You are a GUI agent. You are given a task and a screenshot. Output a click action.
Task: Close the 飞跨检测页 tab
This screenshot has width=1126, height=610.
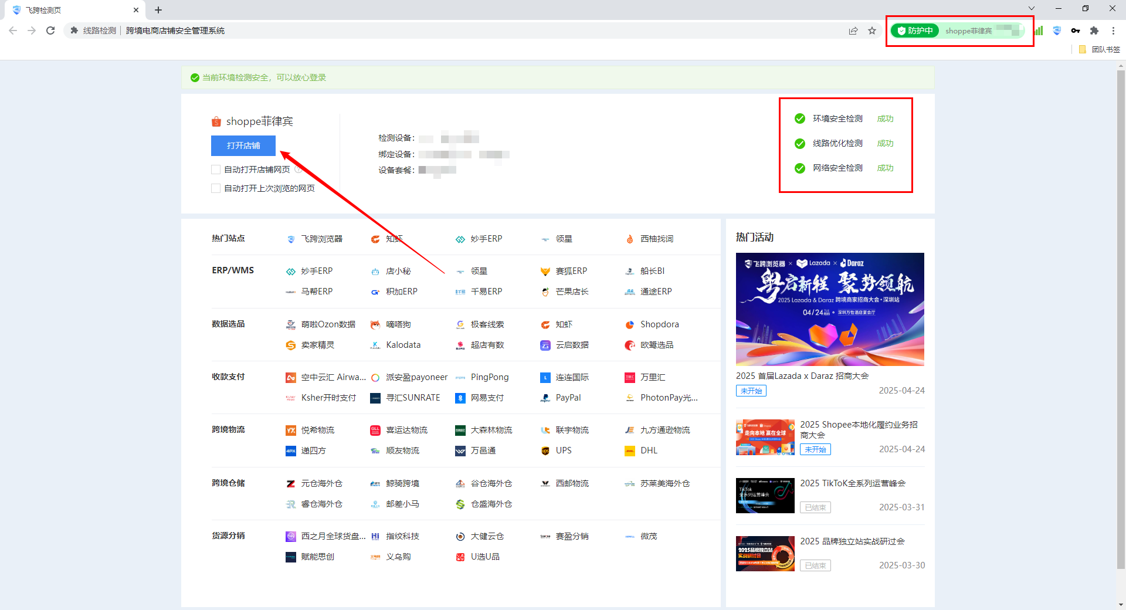click(136, 10)
